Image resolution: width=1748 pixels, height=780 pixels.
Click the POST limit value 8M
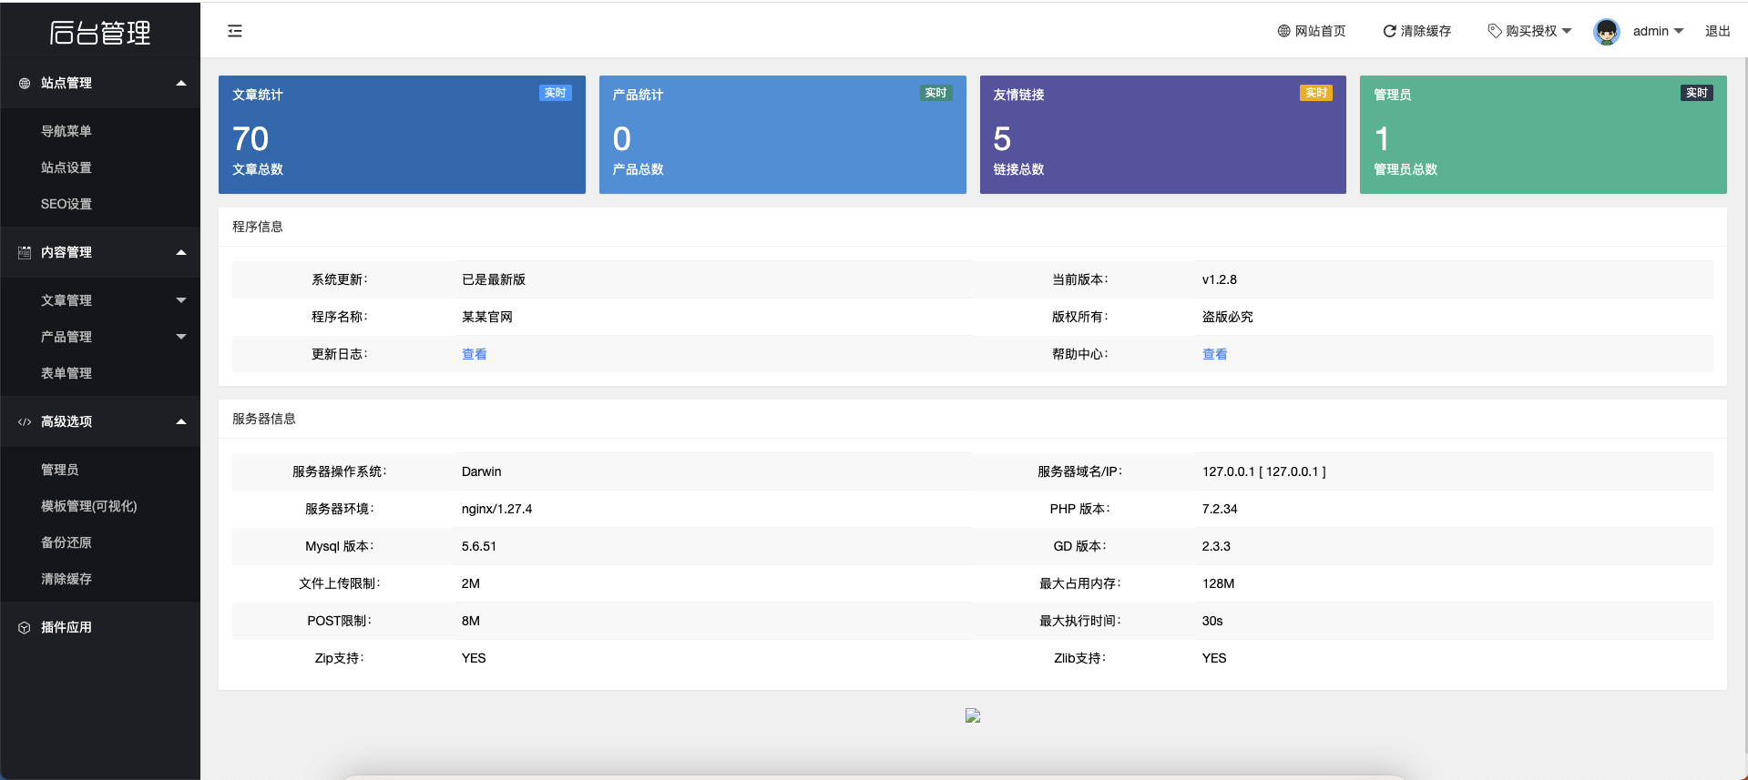[x=470, y=621]
